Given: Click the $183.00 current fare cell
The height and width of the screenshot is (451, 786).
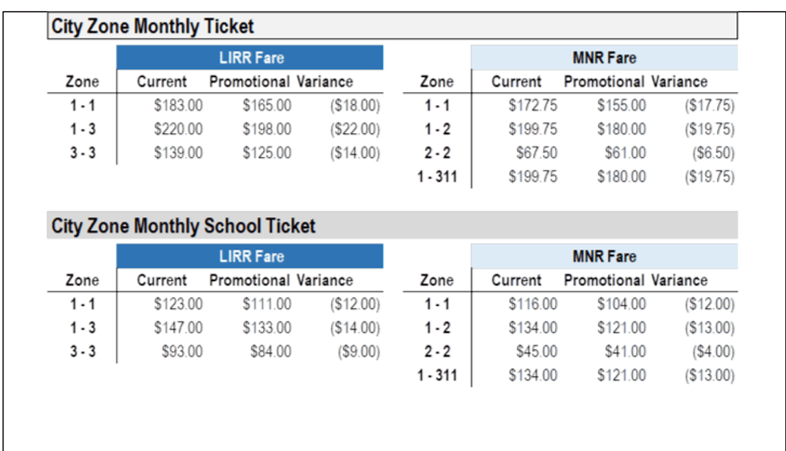Looking at the screenshot, I should [178, 105].
